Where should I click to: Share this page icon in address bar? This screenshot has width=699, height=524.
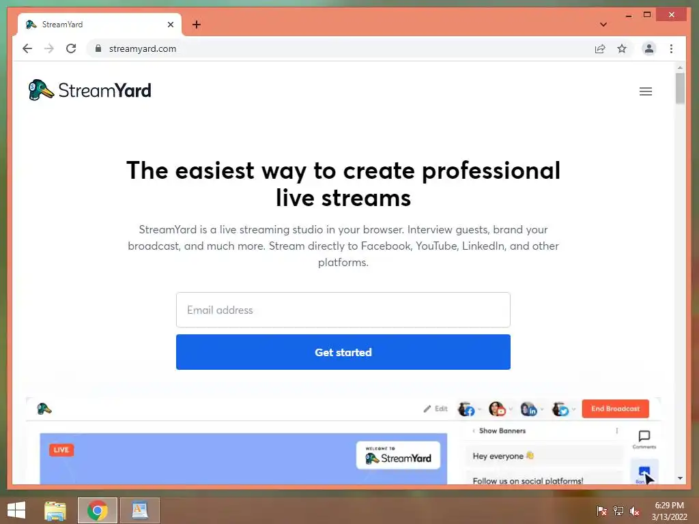(600, 48)
